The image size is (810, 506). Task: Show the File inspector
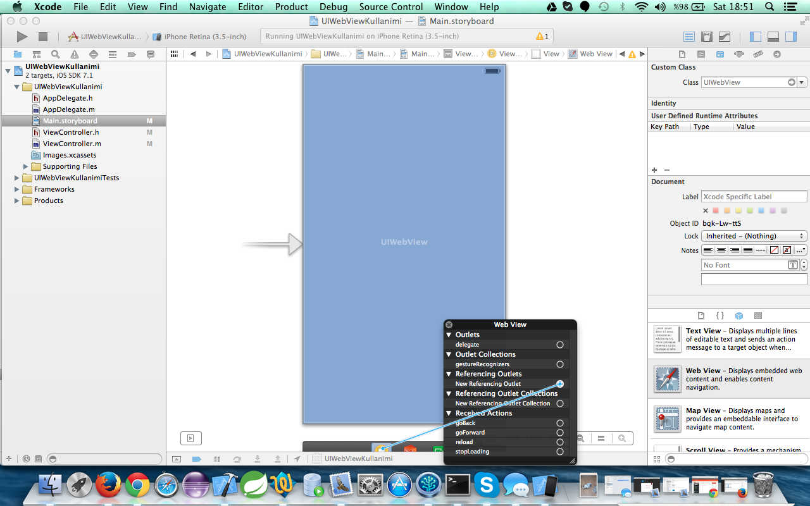point(682,54)
